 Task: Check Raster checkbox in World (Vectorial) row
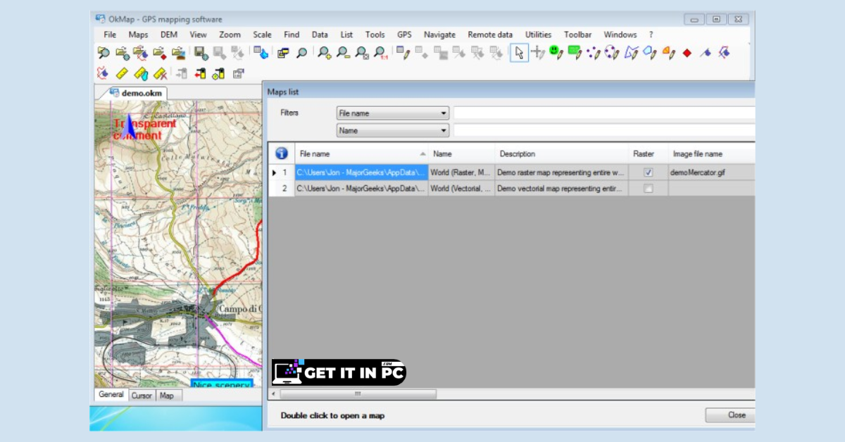click(x=649, y=189)
